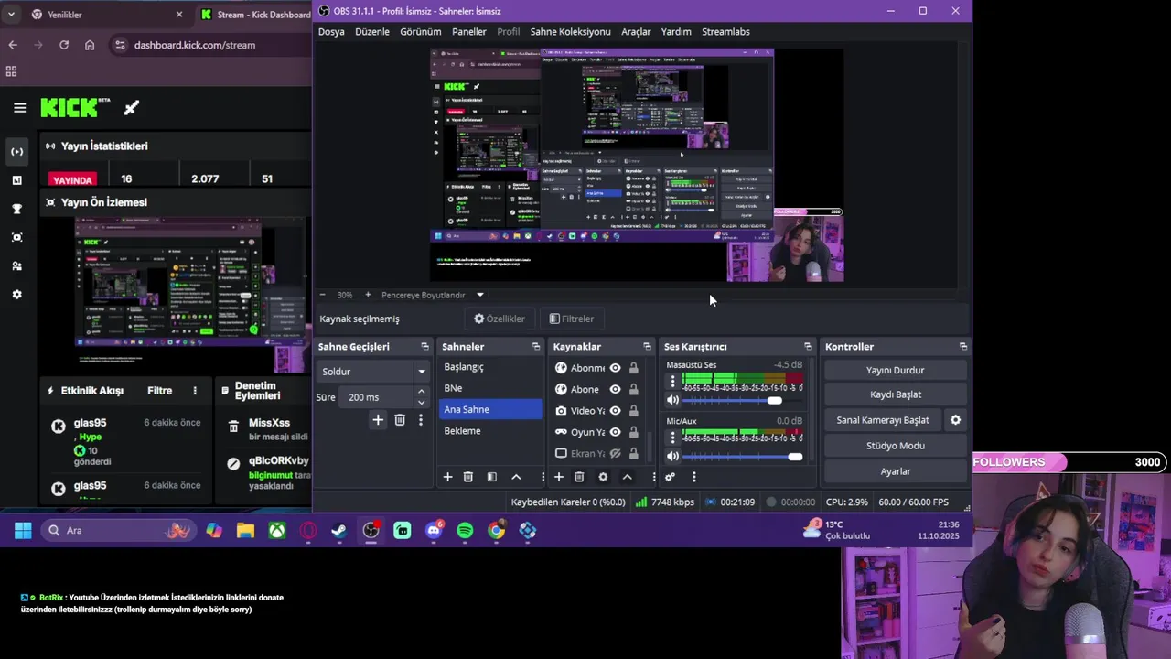Open Discord from the taskbar
This screenshot has height=659, width=1171.
434,531
